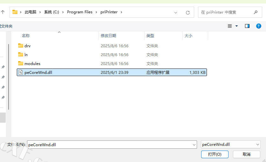266x162 pixels.
Task: Click the folder icon in address bar
Action: (15, 12)
